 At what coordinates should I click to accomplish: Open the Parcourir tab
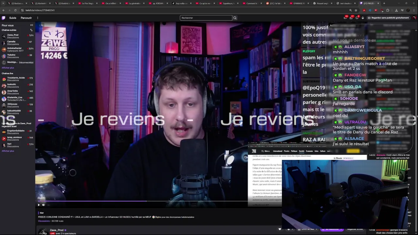point(26,18)
